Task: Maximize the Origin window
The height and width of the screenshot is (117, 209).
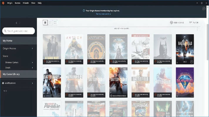Action: 202,3
